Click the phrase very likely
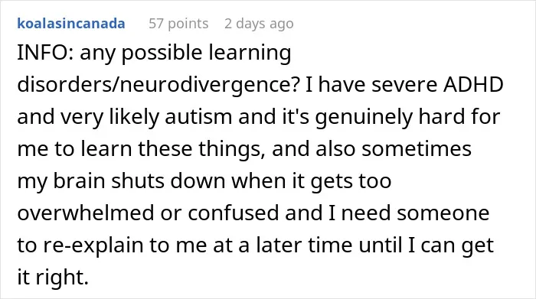Screen dimensions: 536x299 tap(110, 118)
